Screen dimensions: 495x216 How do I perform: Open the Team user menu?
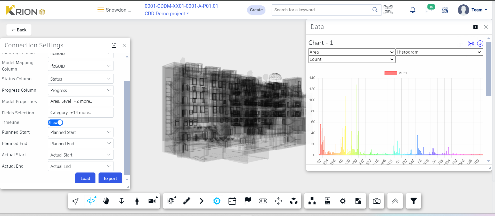pyautogui.click(x=473, y=10)
